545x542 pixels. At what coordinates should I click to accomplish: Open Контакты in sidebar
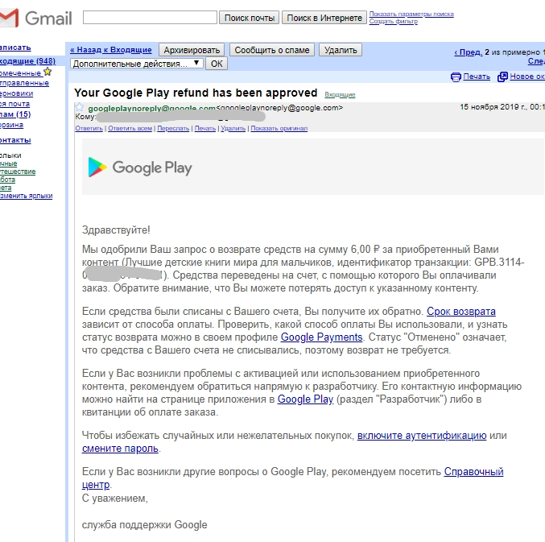(x=15, y=140)
